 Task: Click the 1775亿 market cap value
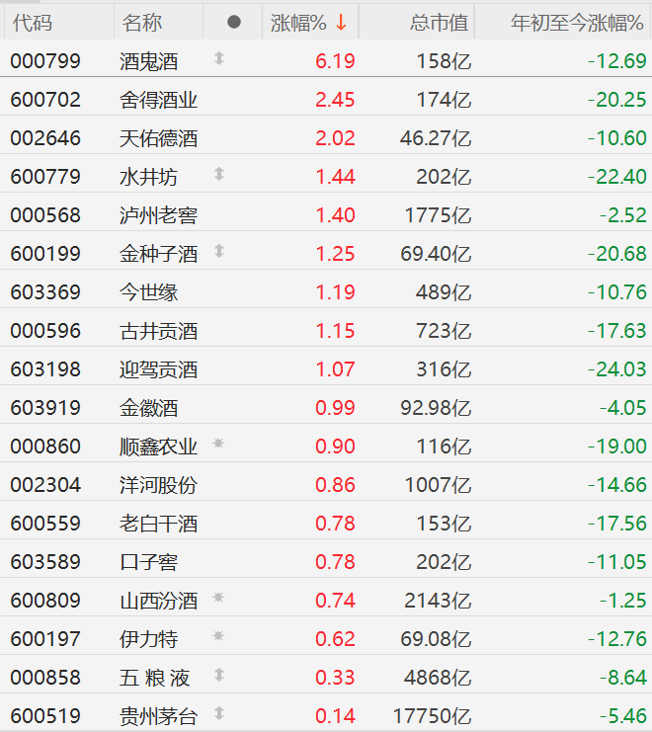[x=438, y=215]
